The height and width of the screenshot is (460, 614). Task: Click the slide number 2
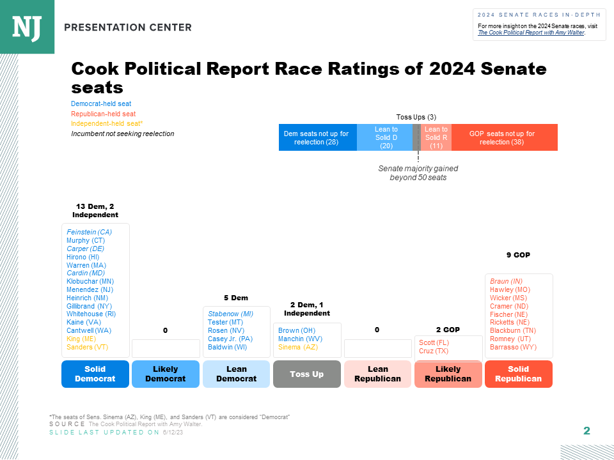pyautogui.click(x=586, y=431)
